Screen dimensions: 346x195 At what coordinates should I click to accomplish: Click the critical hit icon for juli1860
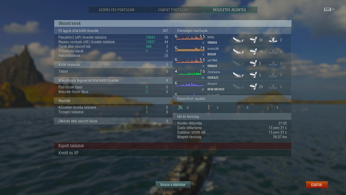pos(273,63)
